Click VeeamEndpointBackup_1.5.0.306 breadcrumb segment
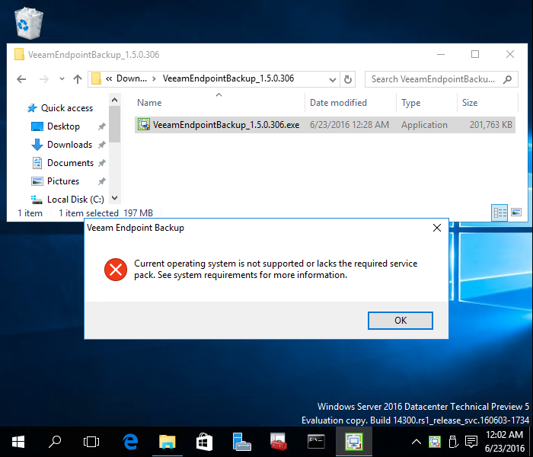The image size is (533, 457). (x=228, y=78)
